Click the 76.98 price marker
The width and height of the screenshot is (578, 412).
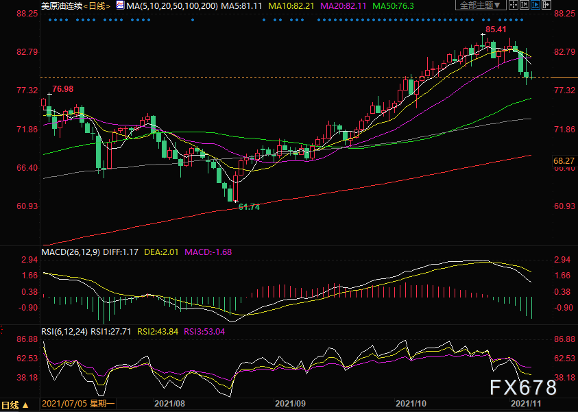(62, 89)
